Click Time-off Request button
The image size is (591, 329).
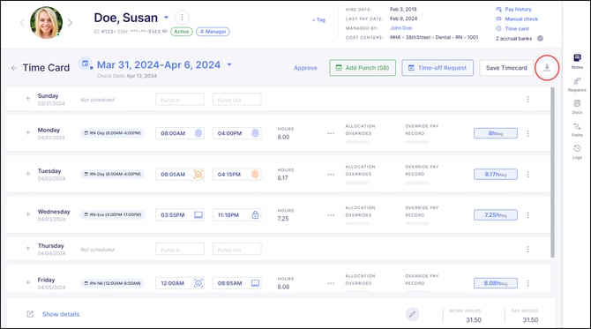coord(438,68)
